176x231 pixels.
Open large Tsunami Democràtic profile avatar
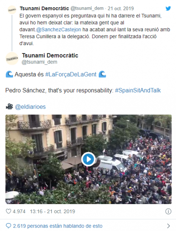[x=12, y=59]
